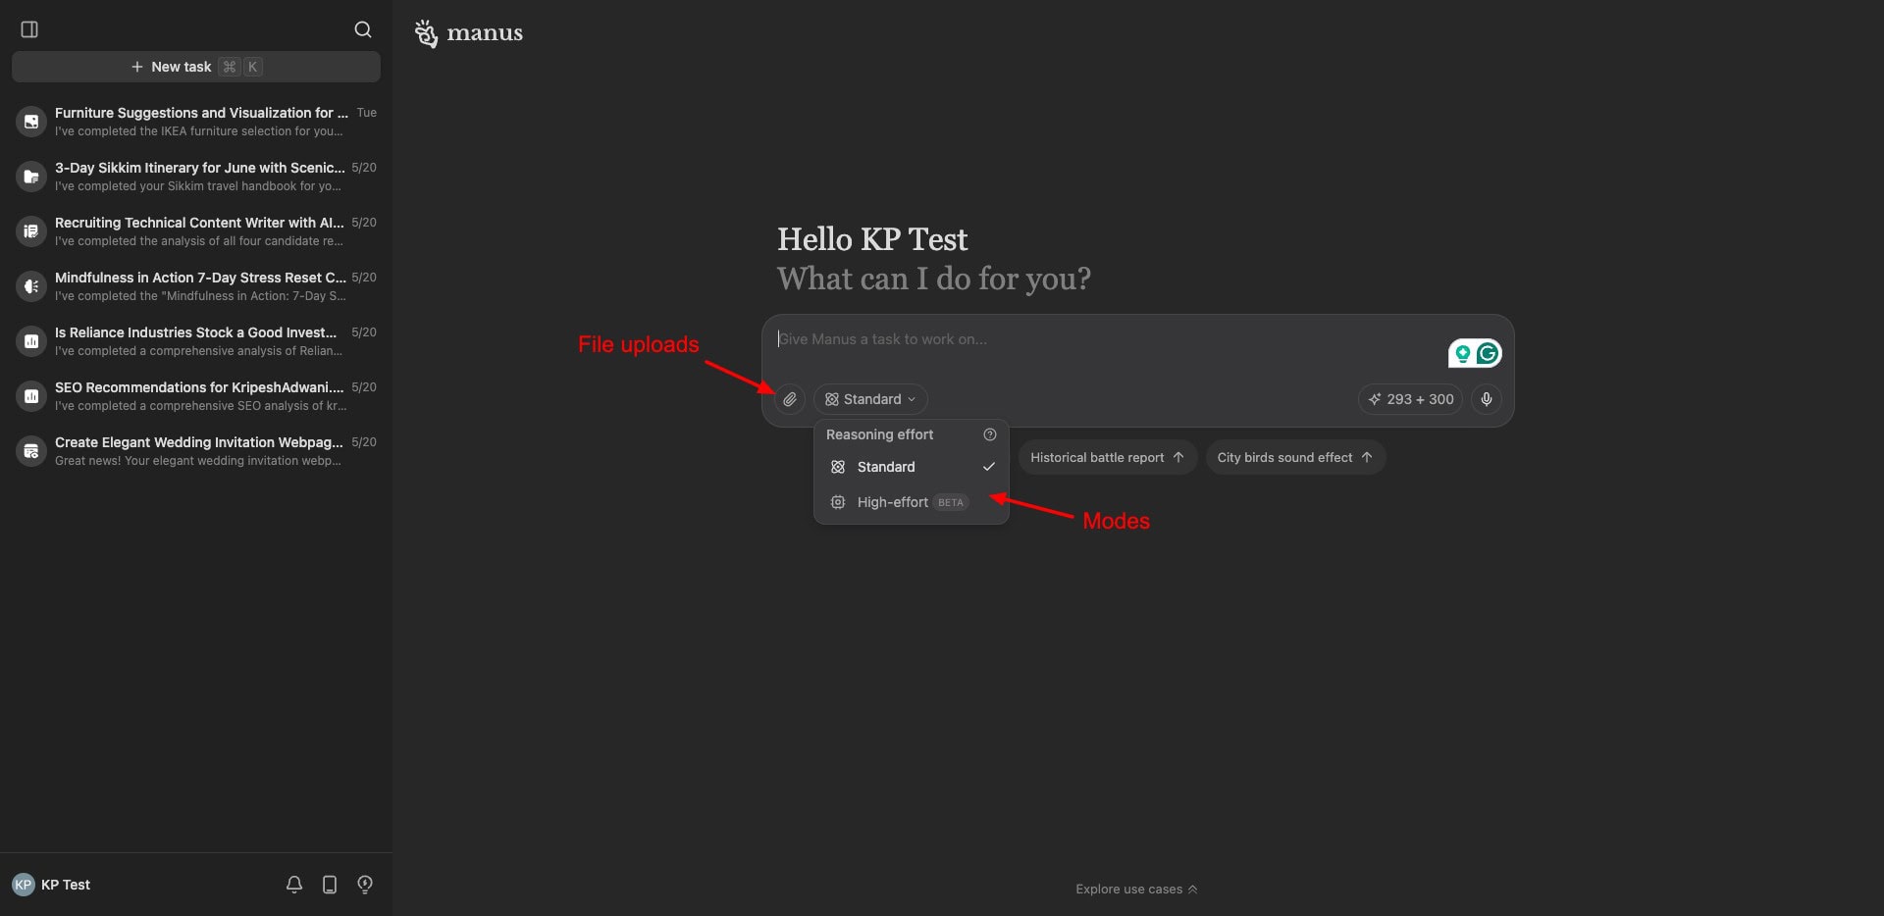The image size is (1884, 916).
Task: Click the Give Manus a task input field
Action: coord(1099,339)
